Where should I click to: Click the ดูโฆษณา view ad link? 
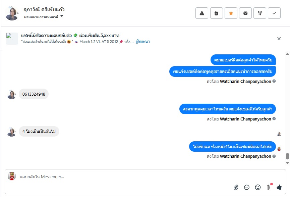(142, 42)
